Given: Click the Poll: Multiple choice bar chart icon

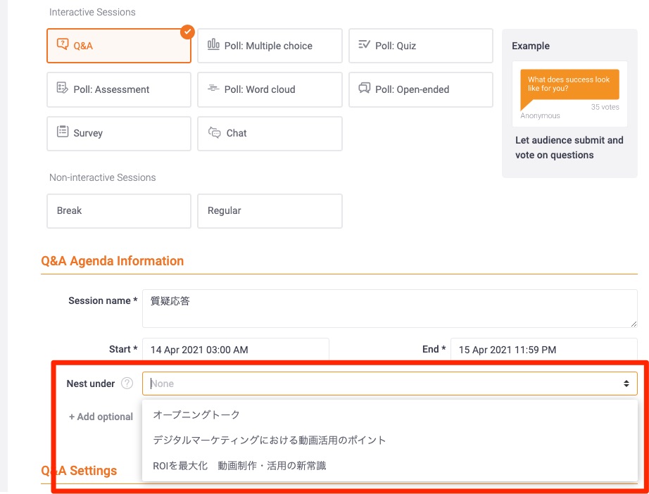Looking at the screenshot, I should pos(213,45).
